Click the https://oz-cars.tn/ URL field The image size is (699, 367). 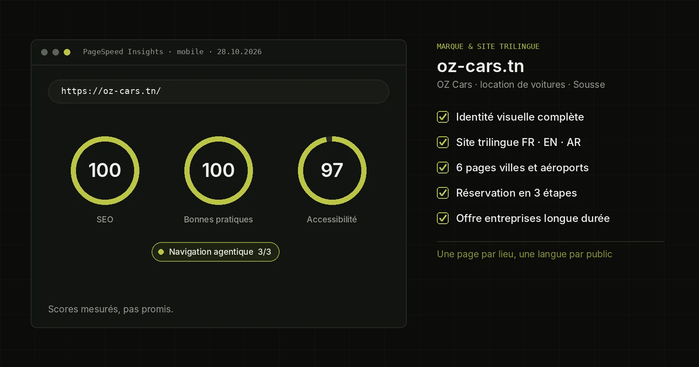click(218, 91)
